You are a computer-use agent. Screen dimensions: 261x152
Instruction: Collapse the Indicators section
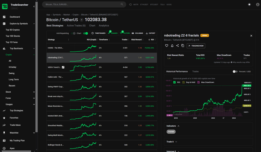pyautogui.click(x=178, y=126)
